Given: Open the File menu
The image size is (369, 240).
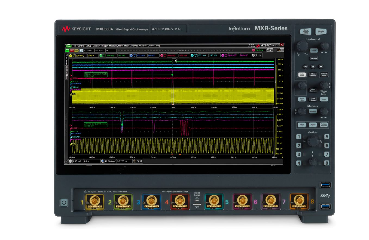Looking at the screenshot, I should 74,46.
